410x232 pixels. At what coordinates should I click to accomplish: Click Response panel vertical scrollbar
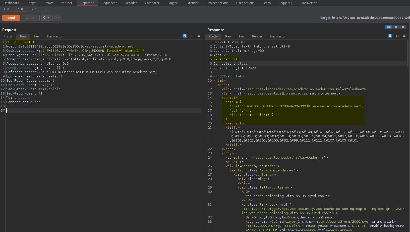[x=408, y=53]
